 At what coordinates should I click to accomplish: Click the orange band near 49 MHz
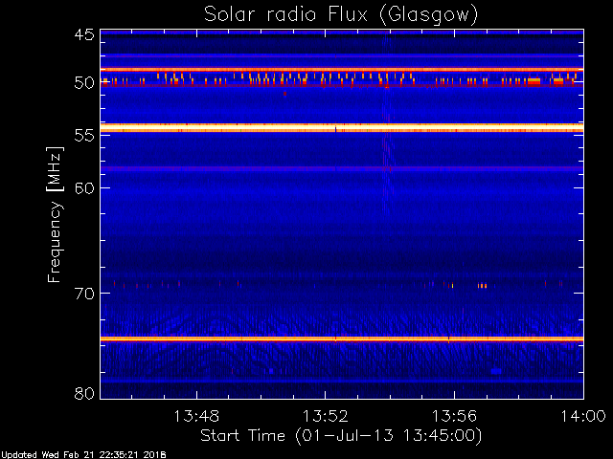point(342,70)
